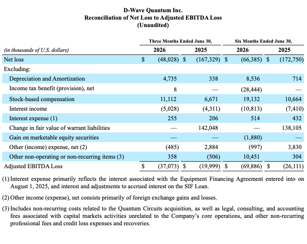The image size is (307, 244).
Task: Click 'Income tax benefit (provision), net' label
Action: tap(52, 88)
